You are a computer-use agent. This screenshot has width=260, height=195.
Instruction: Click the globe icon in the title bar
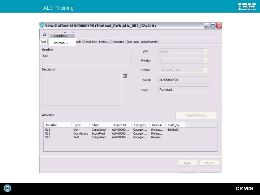[x=42, y=26]
